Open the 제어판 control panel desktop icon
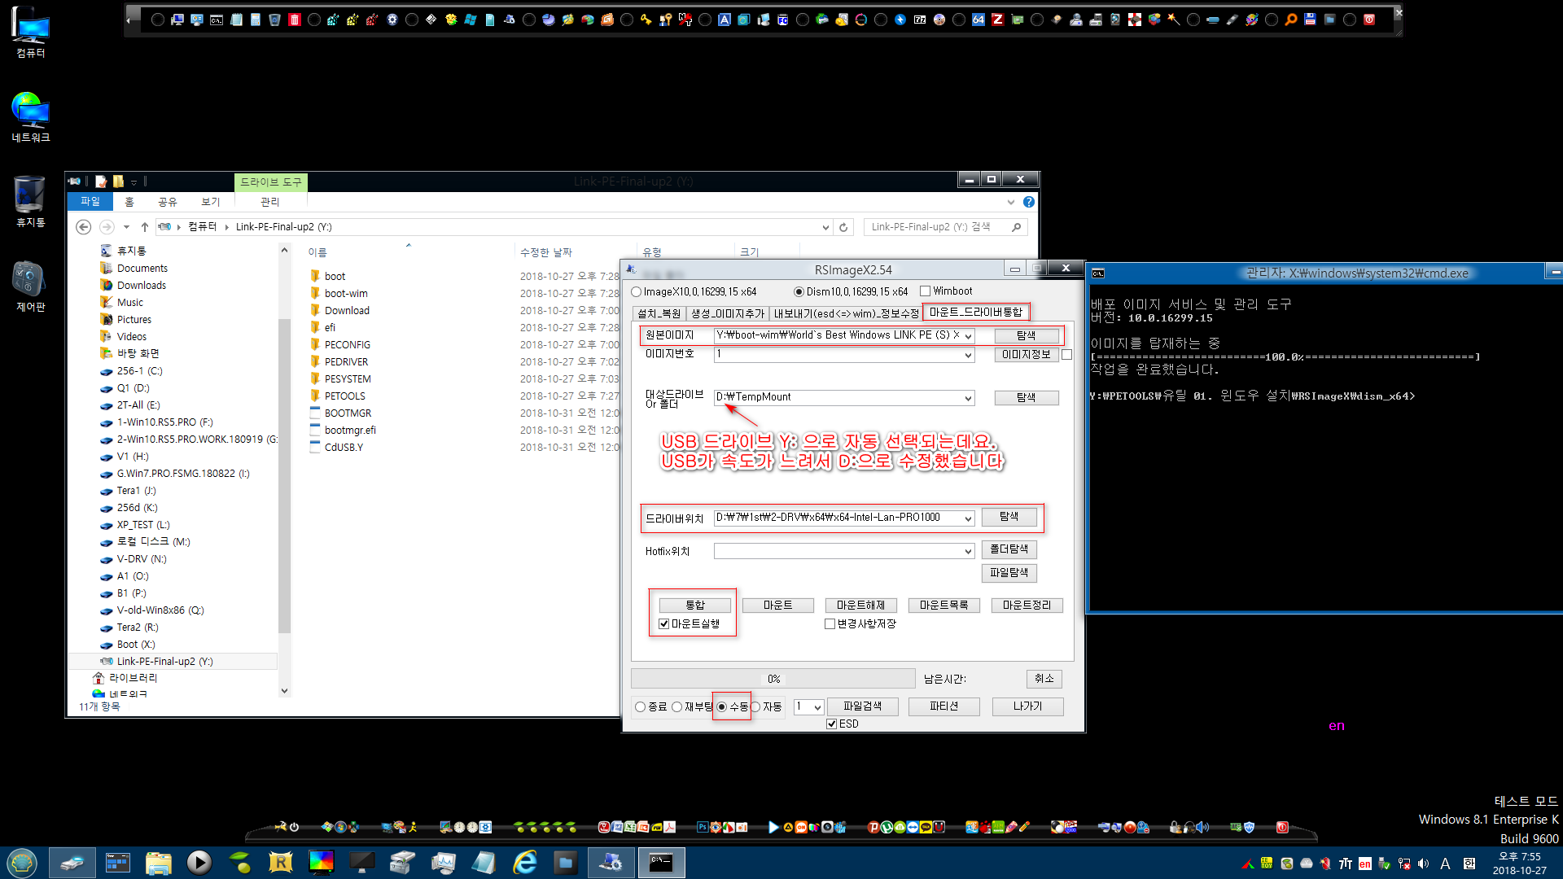This screenshot has height=879, width=1563. 31,286
